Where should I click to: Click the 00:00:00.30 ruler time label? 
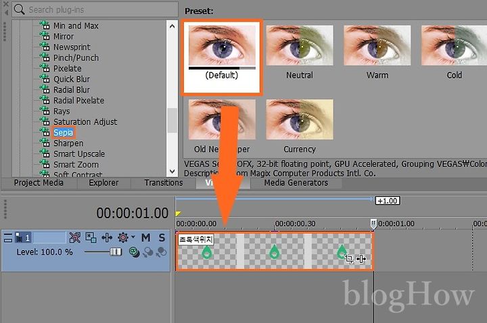(295, 224)
